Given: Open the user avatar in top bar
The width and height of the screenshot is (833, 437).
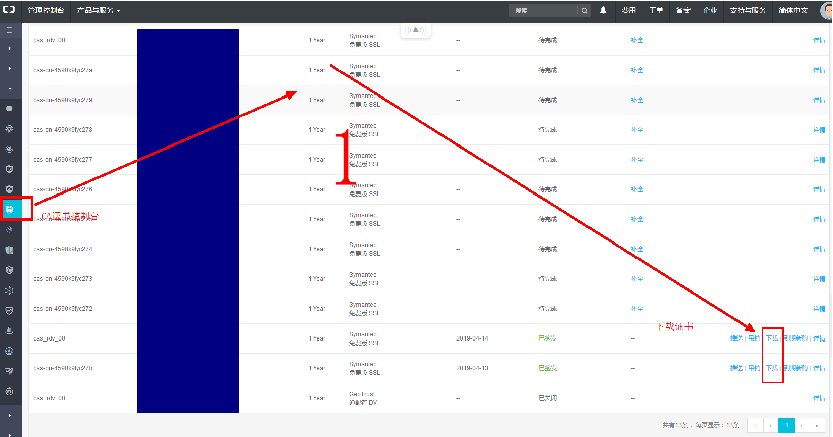Looking at the screenshot, I should [x=826, y=10].
